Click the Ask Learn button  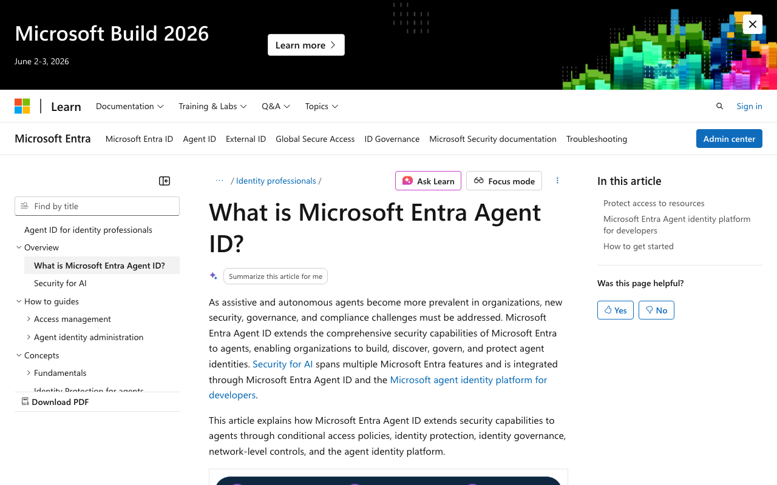[428, 181]
